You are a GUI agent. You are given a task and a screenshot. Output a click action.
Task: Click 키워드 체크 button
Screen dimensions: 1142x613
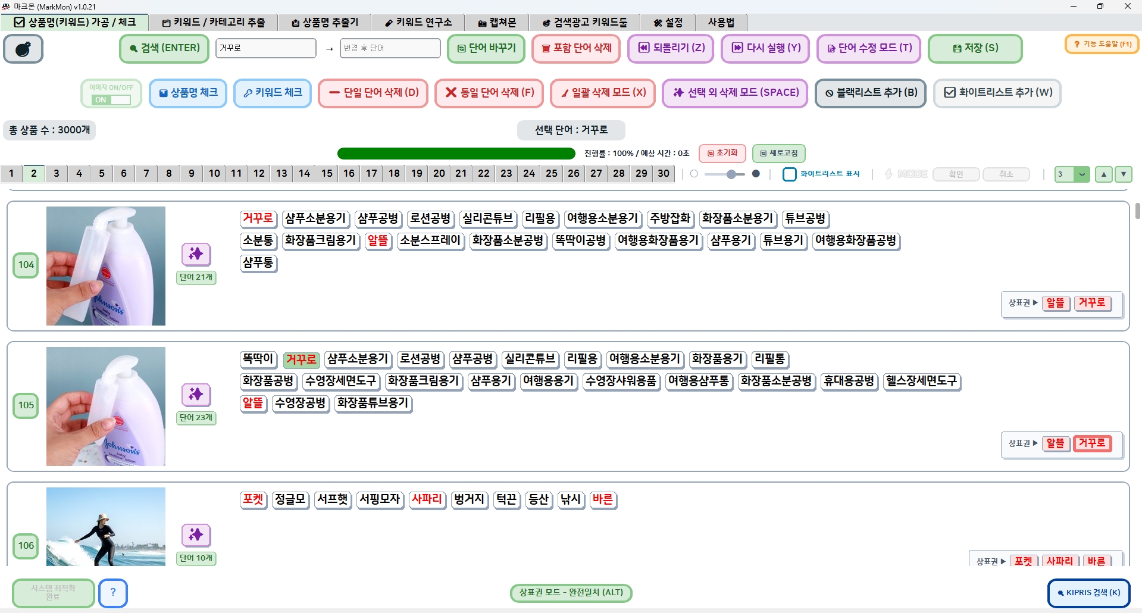(273, 93)
